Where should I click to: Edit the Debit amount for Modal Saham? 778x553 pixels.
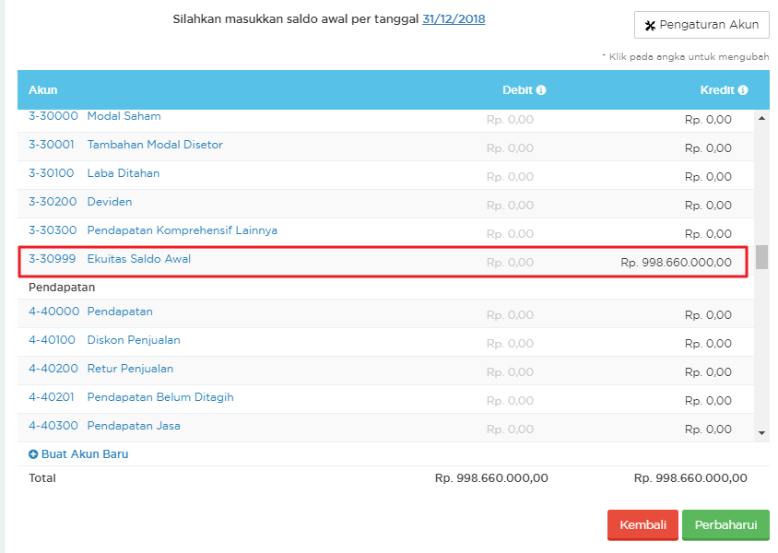click(510, 120)
